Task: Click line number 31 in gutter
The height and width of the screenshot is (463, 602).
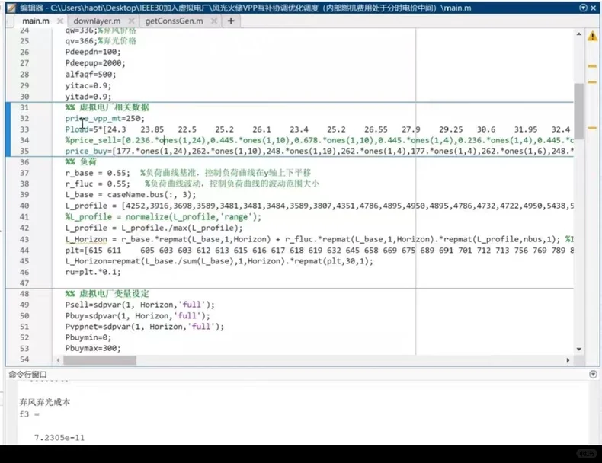Action: click(24, 107)
